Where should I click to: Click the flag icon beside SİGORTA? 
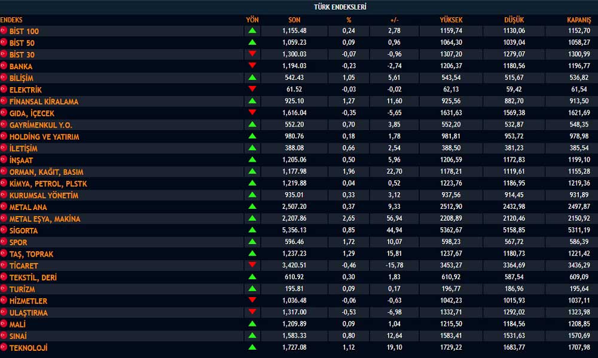click(x=4, y=230)
